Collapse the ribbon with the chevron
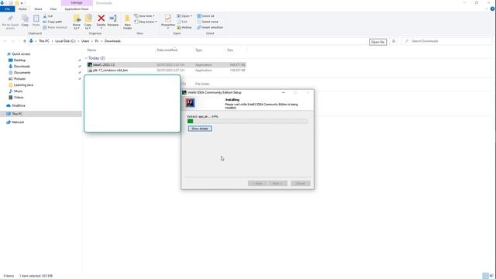The width and height of the screenshot is (496, 279). (x=487, y=9)
